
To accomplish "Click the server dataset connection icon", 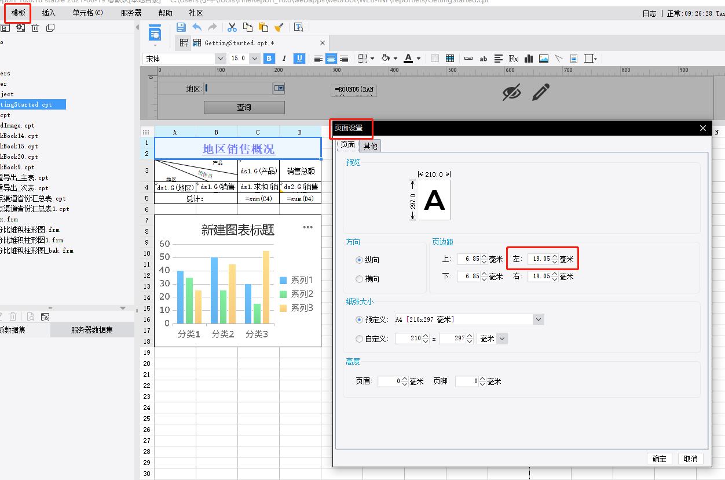I will (45, 317).
